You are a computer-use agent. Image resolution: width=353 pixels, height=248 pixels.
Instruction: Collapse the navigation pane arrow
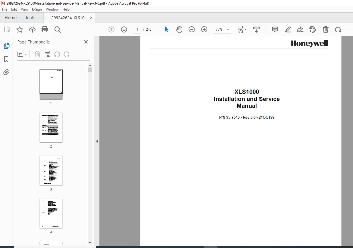tap(97, 141)
